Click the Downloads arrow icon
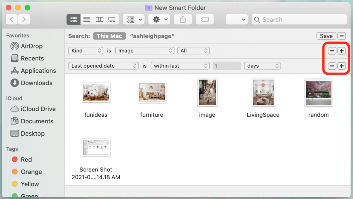Image resolution: width=353 pixels, height=199 pixels. (15, 83)
